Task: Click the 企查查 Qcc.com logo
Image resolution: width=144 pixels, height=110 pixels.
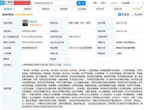Action: coord(7,3)
